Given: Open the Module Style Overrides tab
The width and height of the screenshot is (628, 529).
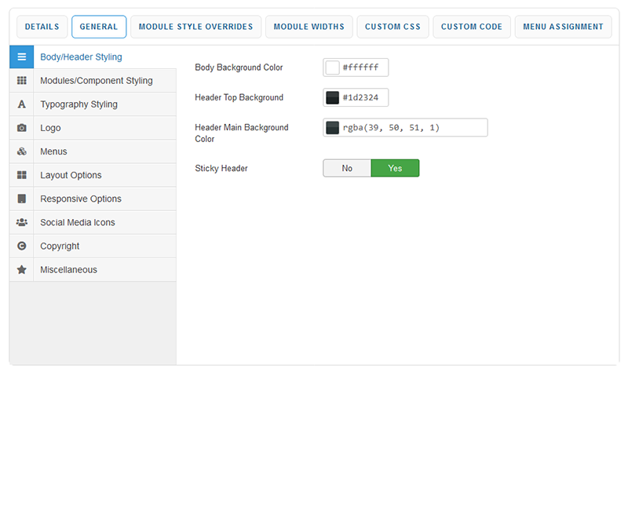Looking at the screenshot, I should 195,27.
